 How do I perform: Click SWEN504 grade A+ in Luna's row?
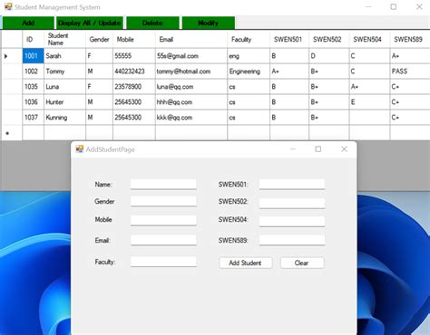(x=369, y=87)
